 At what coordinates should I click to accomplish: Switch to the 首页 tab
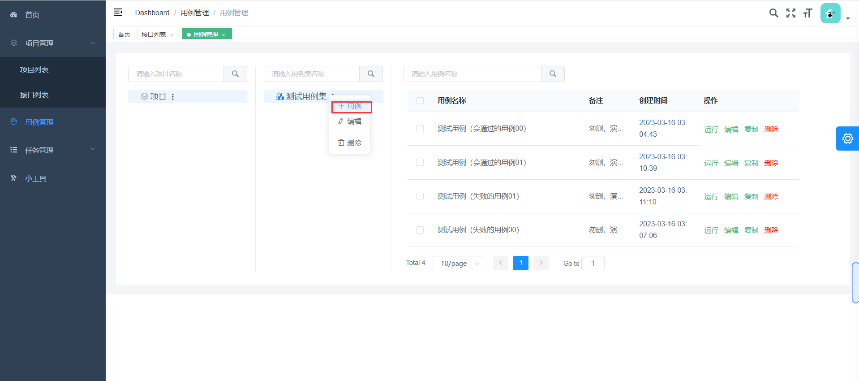(124, 34)
